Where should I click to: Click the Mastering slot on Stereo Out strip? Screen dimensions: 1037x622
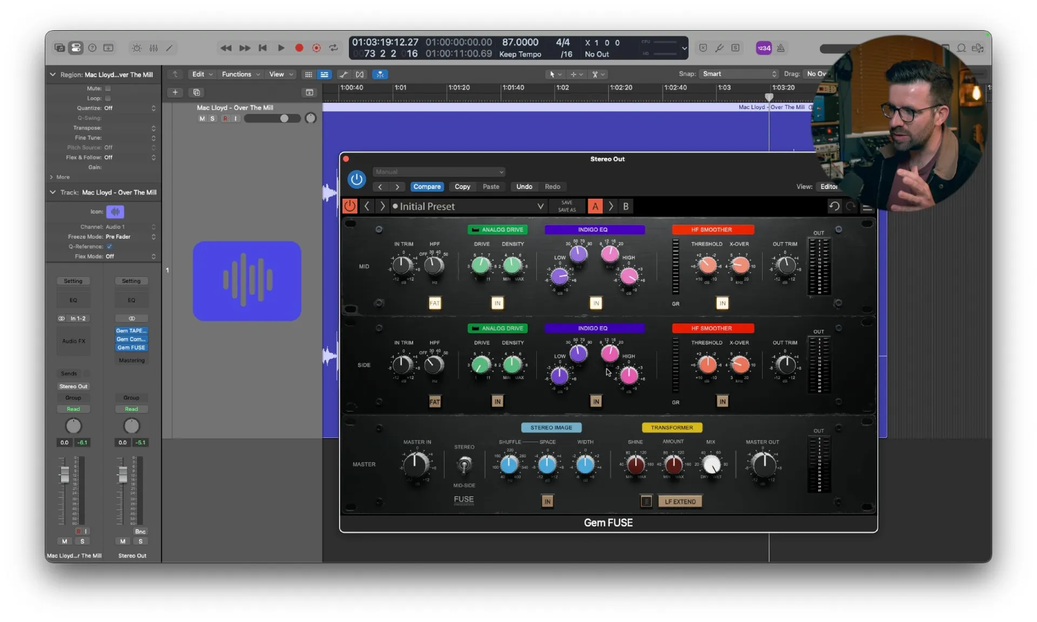click(131, 361)
